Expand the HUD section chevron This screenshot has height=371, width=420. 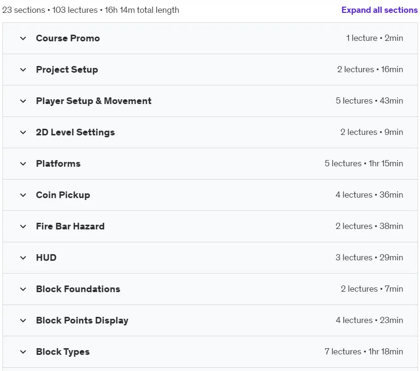(x=23, y=257)
